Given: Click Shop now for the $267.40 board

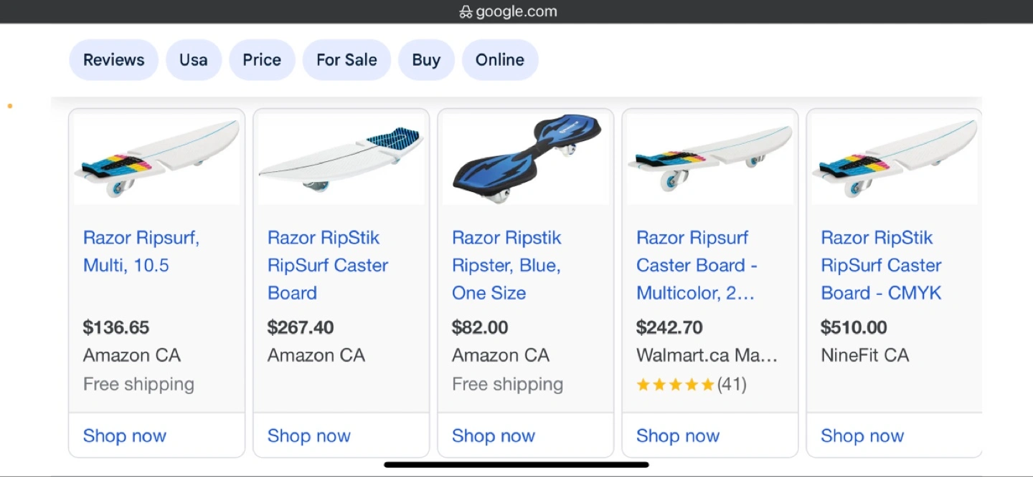Looking at the screenshot, I should coord(309,435).
